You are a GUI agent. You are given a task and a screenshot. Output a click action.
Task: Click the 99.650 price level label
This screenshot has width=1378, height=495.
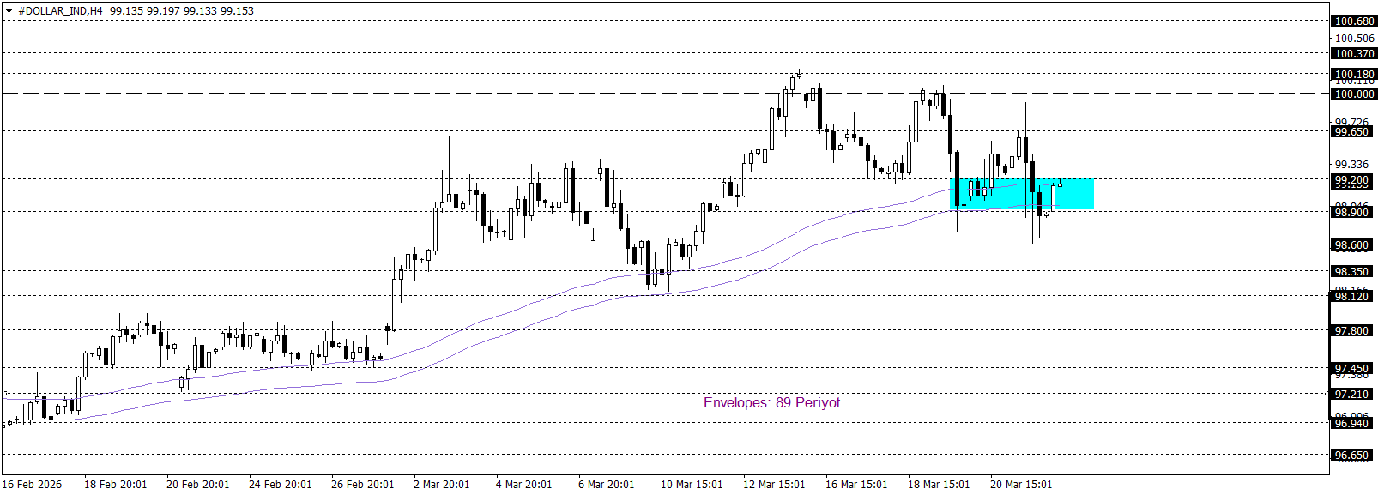[x=1354, y=132]
